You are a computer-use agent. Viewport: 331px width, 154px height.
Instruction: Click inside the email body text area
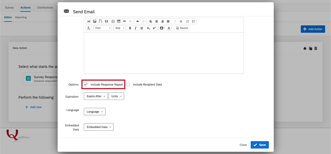tap(164, 53)
